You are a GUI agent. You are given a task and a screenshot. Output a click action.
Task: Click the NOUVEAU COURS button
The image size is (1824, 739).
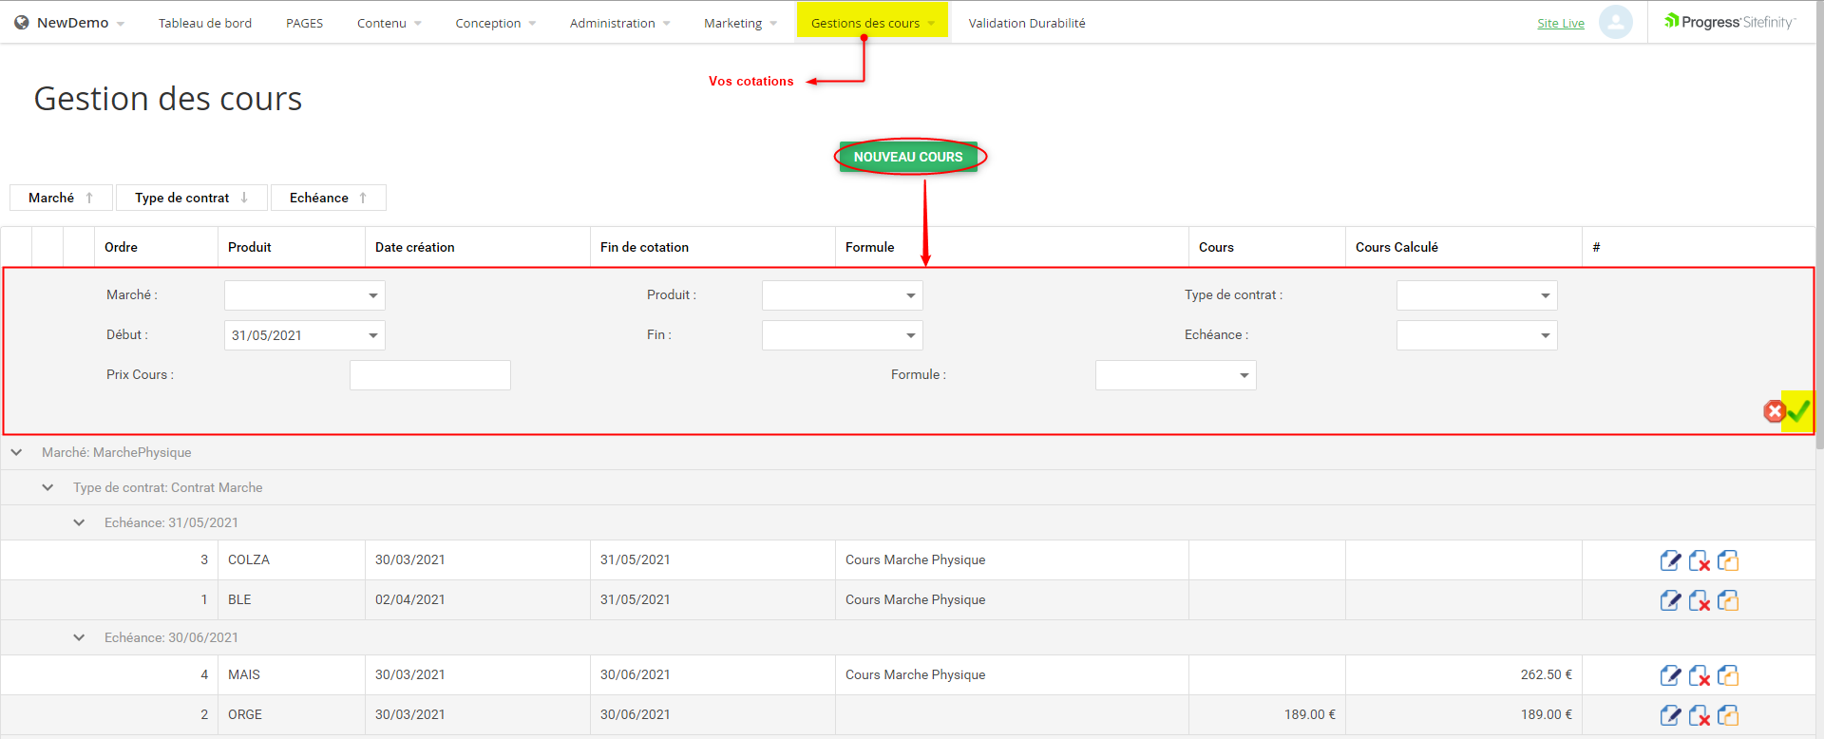907,157
